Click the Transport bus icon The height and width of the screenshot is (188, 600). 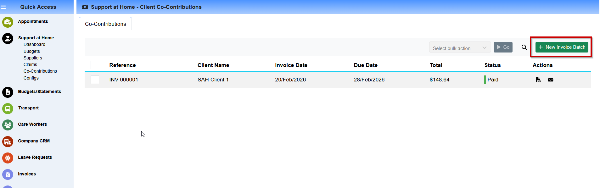click(8, 108)
